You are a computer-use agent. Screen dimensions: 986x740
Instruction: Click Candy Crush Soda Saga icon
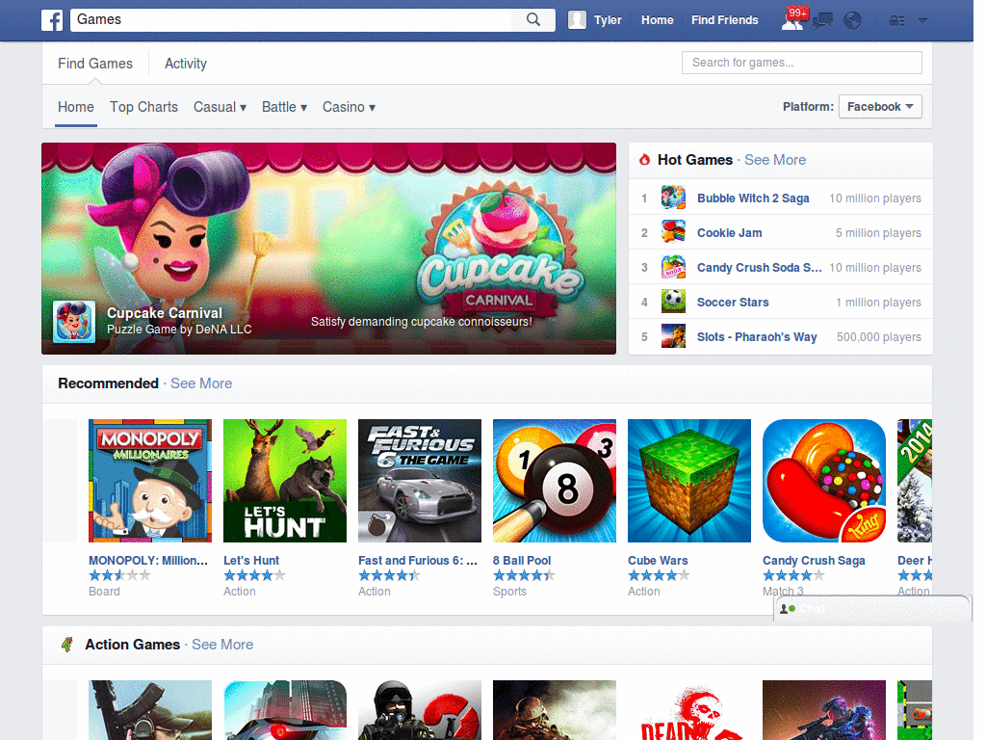pos(673,267)
